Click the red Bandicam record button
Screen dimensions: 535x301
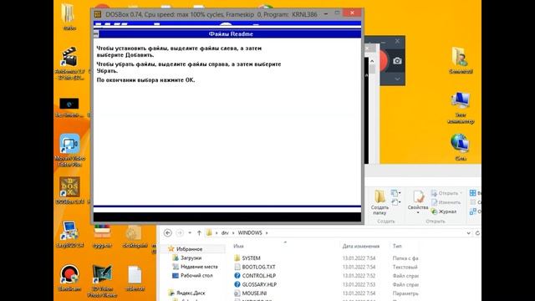383,61
